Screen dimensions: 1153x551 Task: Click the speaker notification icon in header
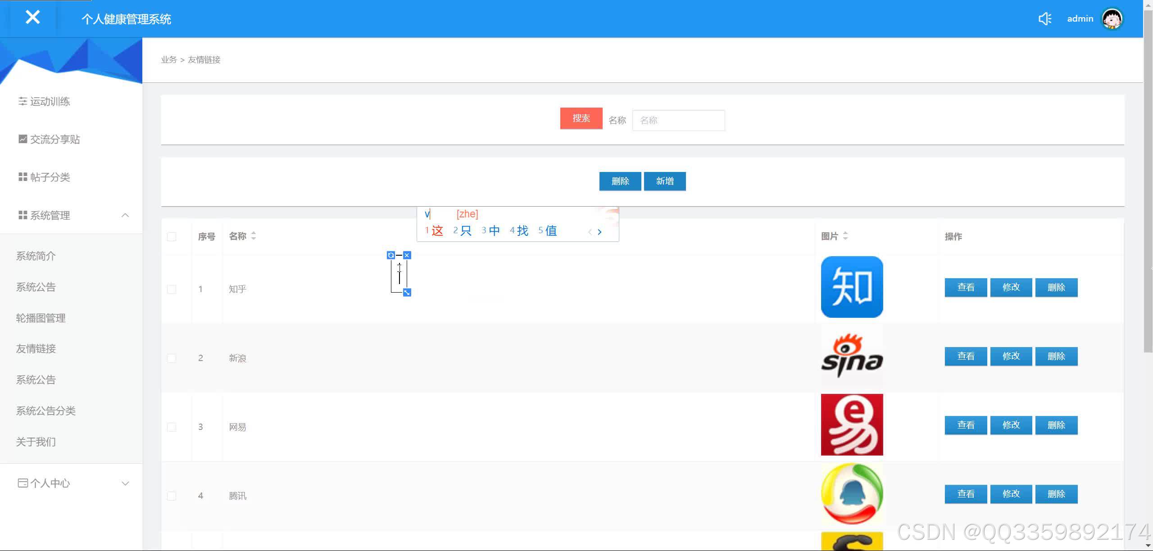(x=1045, y=18)
